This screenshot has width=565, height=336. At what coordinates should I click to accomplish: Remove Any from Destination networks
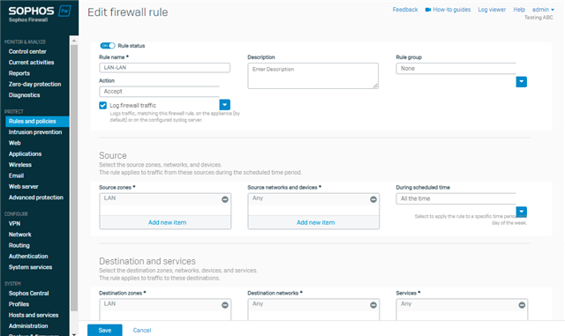(x=373, y=305)
